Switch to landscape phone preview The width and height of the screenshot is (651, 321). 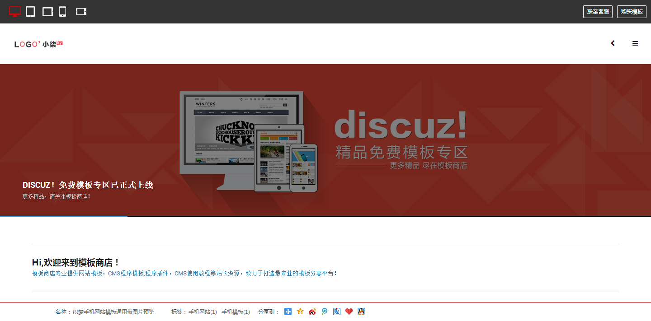tap(81, 12)
